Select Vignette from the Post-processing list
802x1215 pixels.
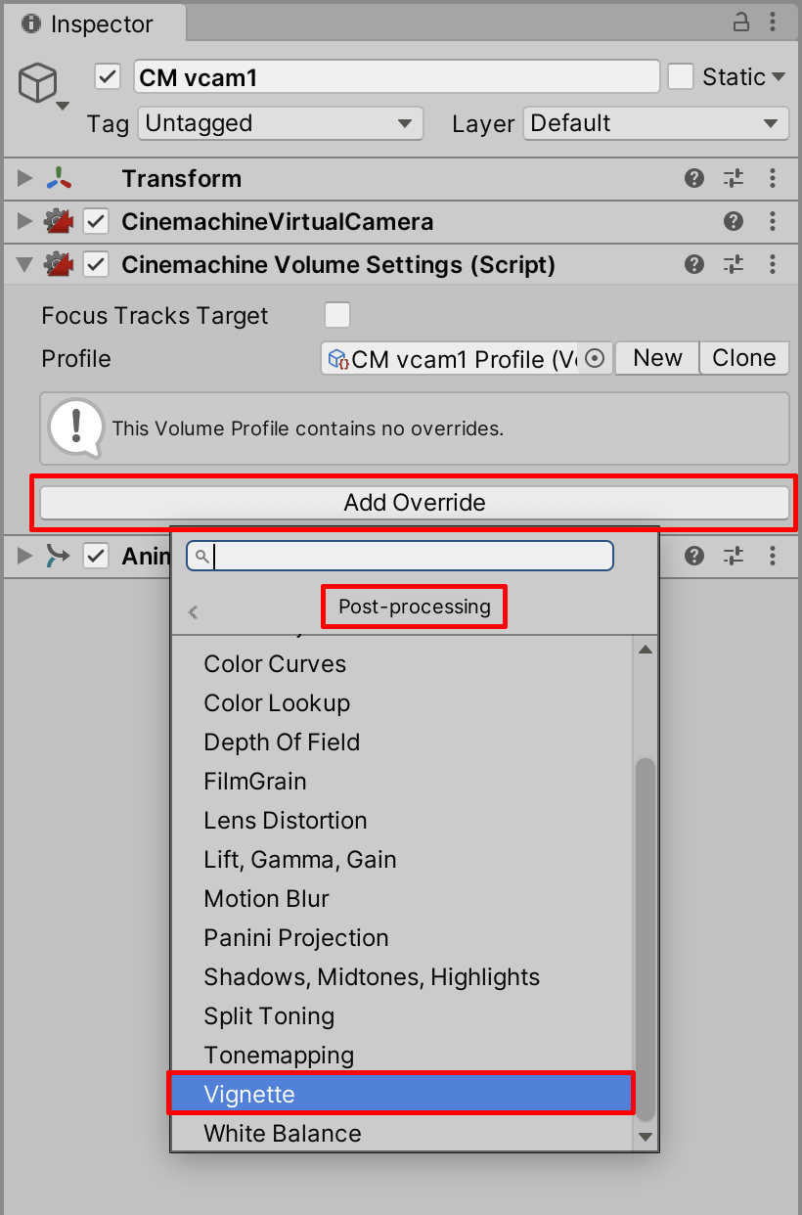(x=401, y=1094)
